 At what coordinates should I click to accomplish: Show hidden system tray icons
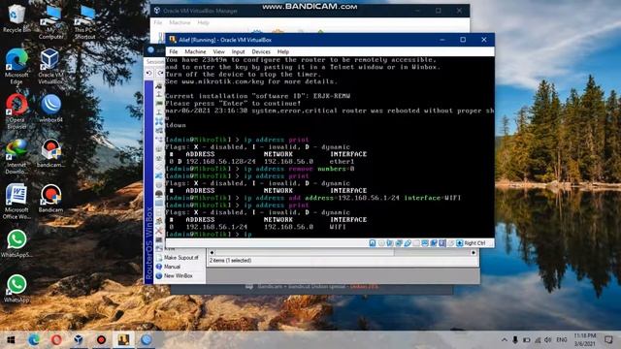tap(505, 340)
